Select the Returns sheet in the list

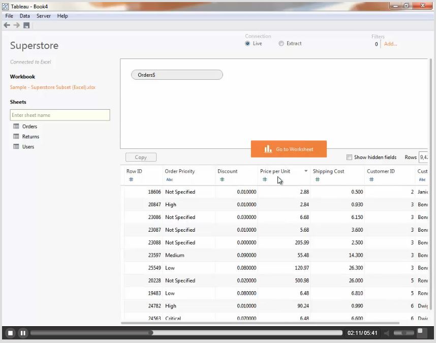click(x=30, y=137)
